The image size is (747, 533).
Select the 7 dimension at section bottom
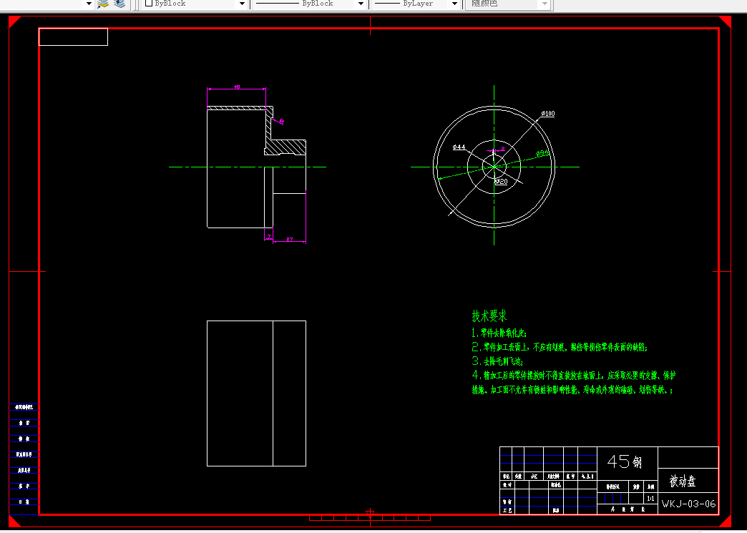pyautogui.click(x=269, y=237)
